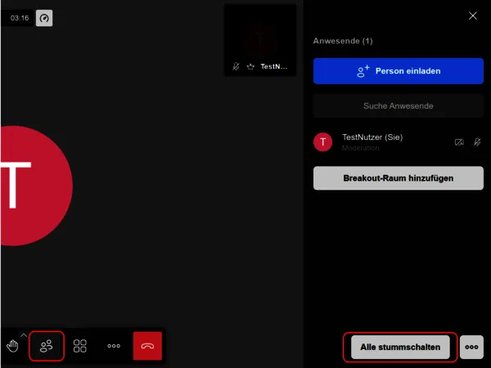
Task: Switch to tile view layout
Action: point(80,346)
